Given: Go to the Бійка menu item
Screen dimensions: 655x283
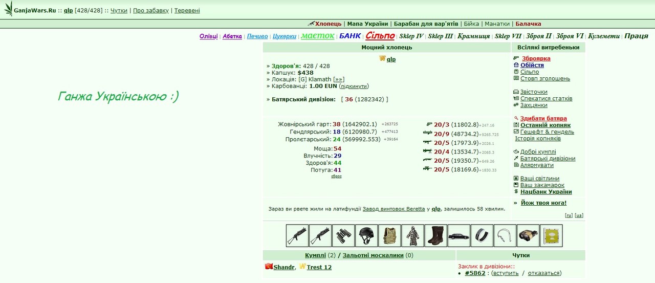Looking at the screenshot, I should (x=471, y=24).
